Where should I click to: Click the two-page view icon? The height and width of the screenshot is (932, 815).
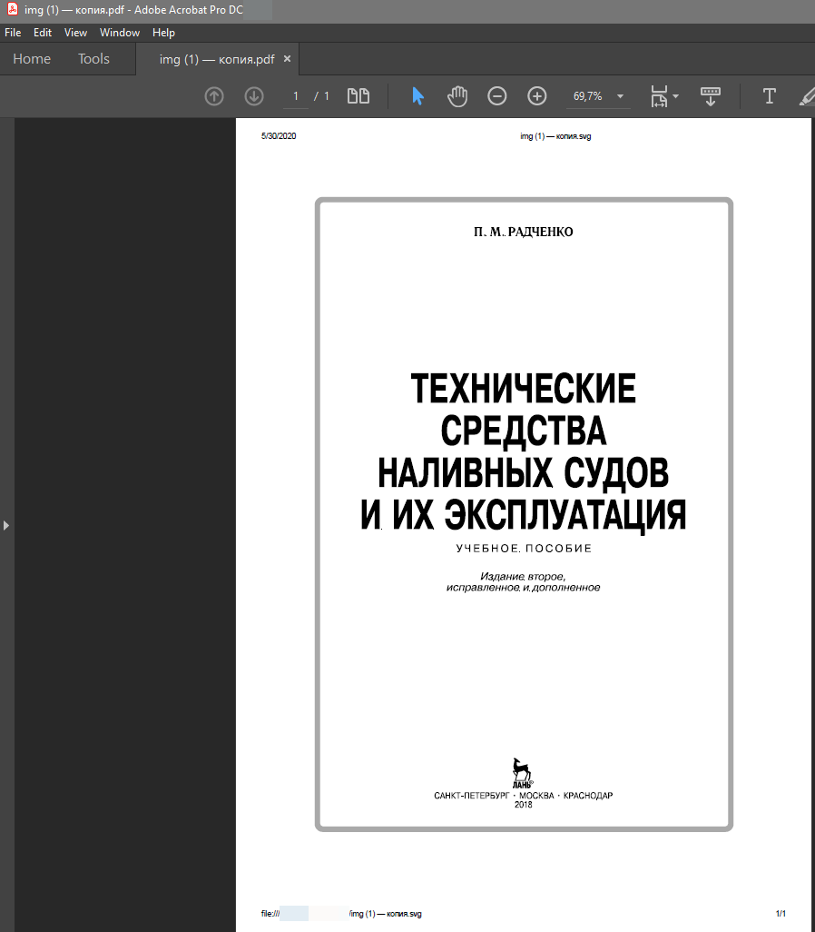point(358,96)
